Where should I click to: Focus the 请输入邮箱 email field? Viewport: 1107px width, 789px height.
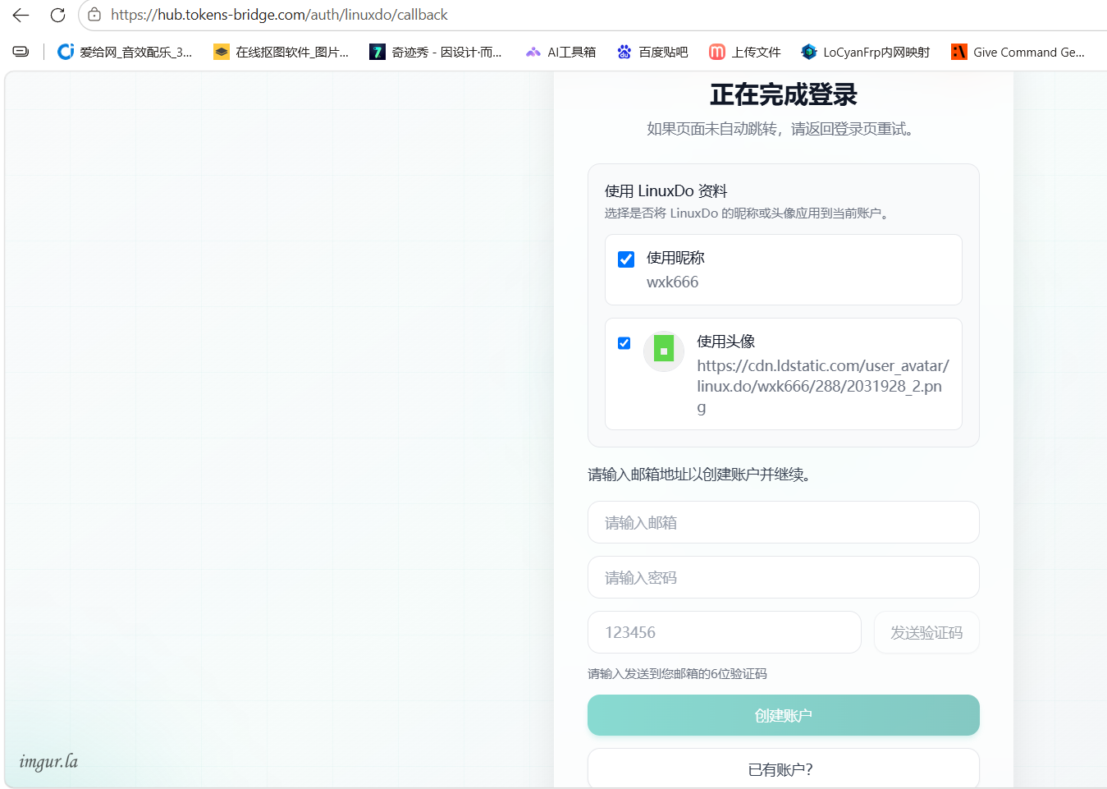click(x=784, y=522)
